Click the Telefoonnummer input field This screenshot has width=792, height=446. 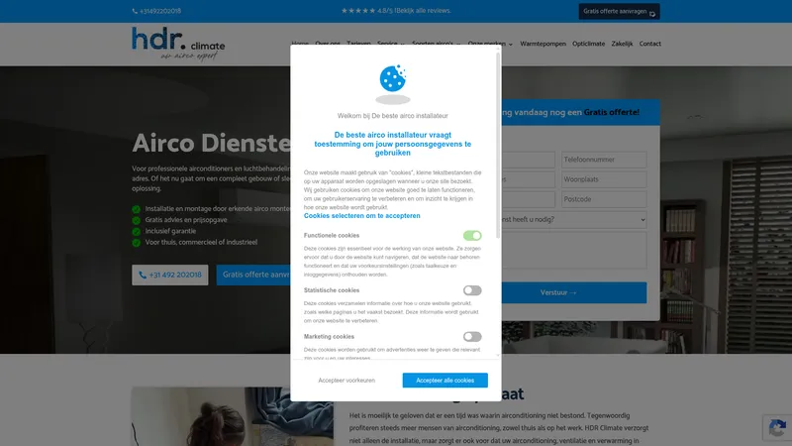pyautogui.click(x=604, y=160)
